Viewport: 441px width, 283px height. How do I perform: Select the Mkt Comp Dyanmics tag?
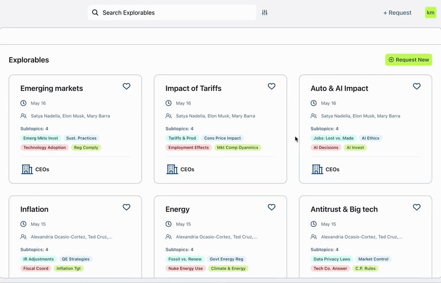[238, 147]
